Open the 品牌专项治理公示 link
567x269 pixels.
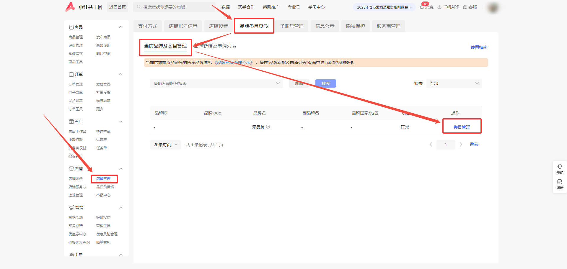234,63
